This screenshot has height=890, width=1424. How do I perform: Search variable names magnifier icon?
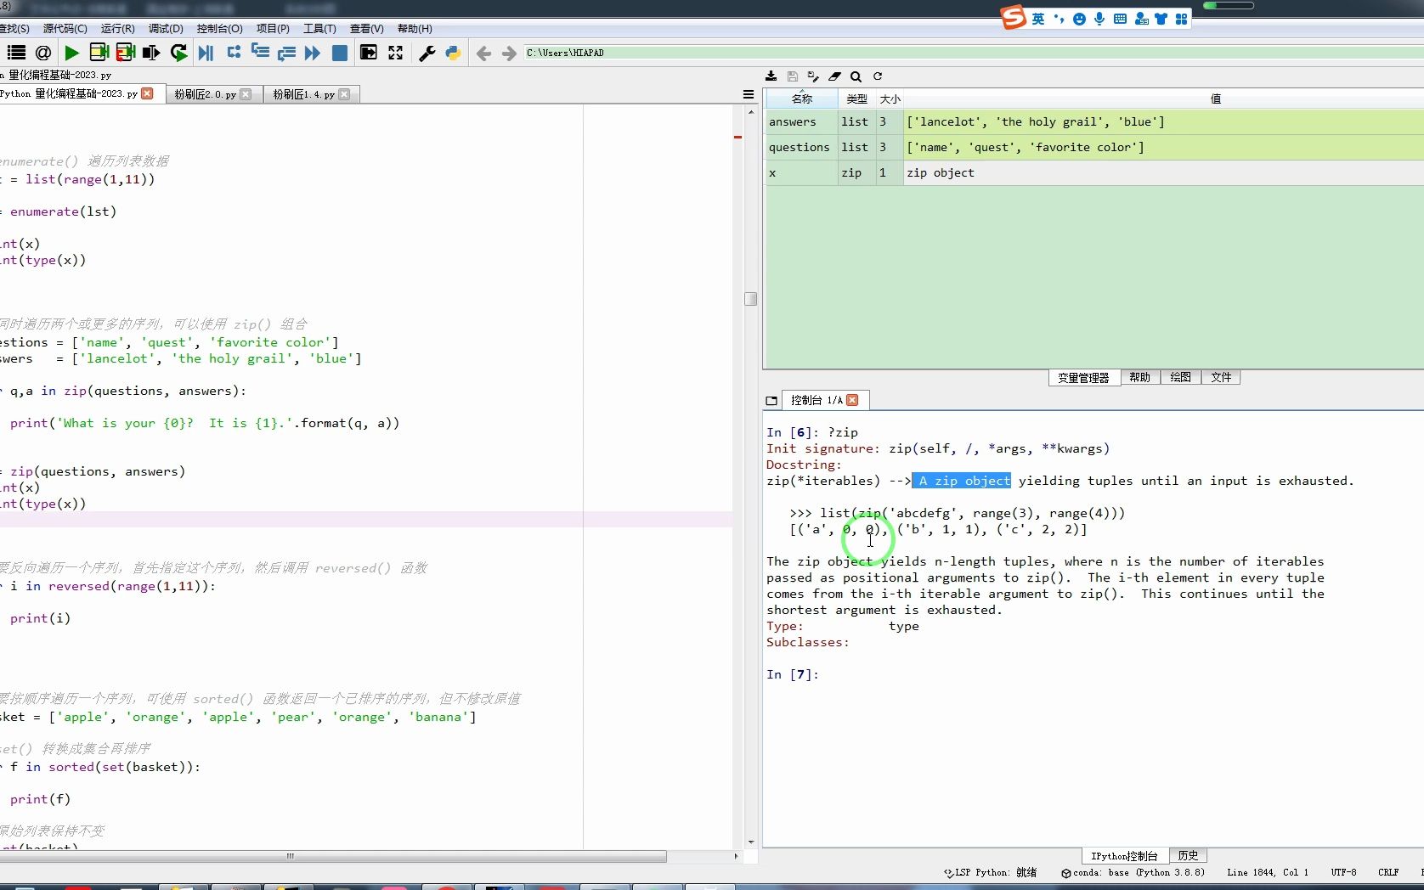point(856,76)
